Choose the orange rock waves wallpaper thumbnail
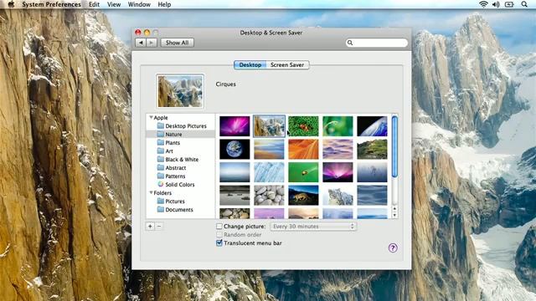536x301 pixels. (x=303, y=149)
